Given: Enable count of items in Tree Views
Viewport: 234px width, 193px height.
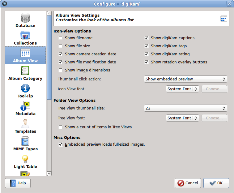Looking at the screenshot, I should click(61, 127).
